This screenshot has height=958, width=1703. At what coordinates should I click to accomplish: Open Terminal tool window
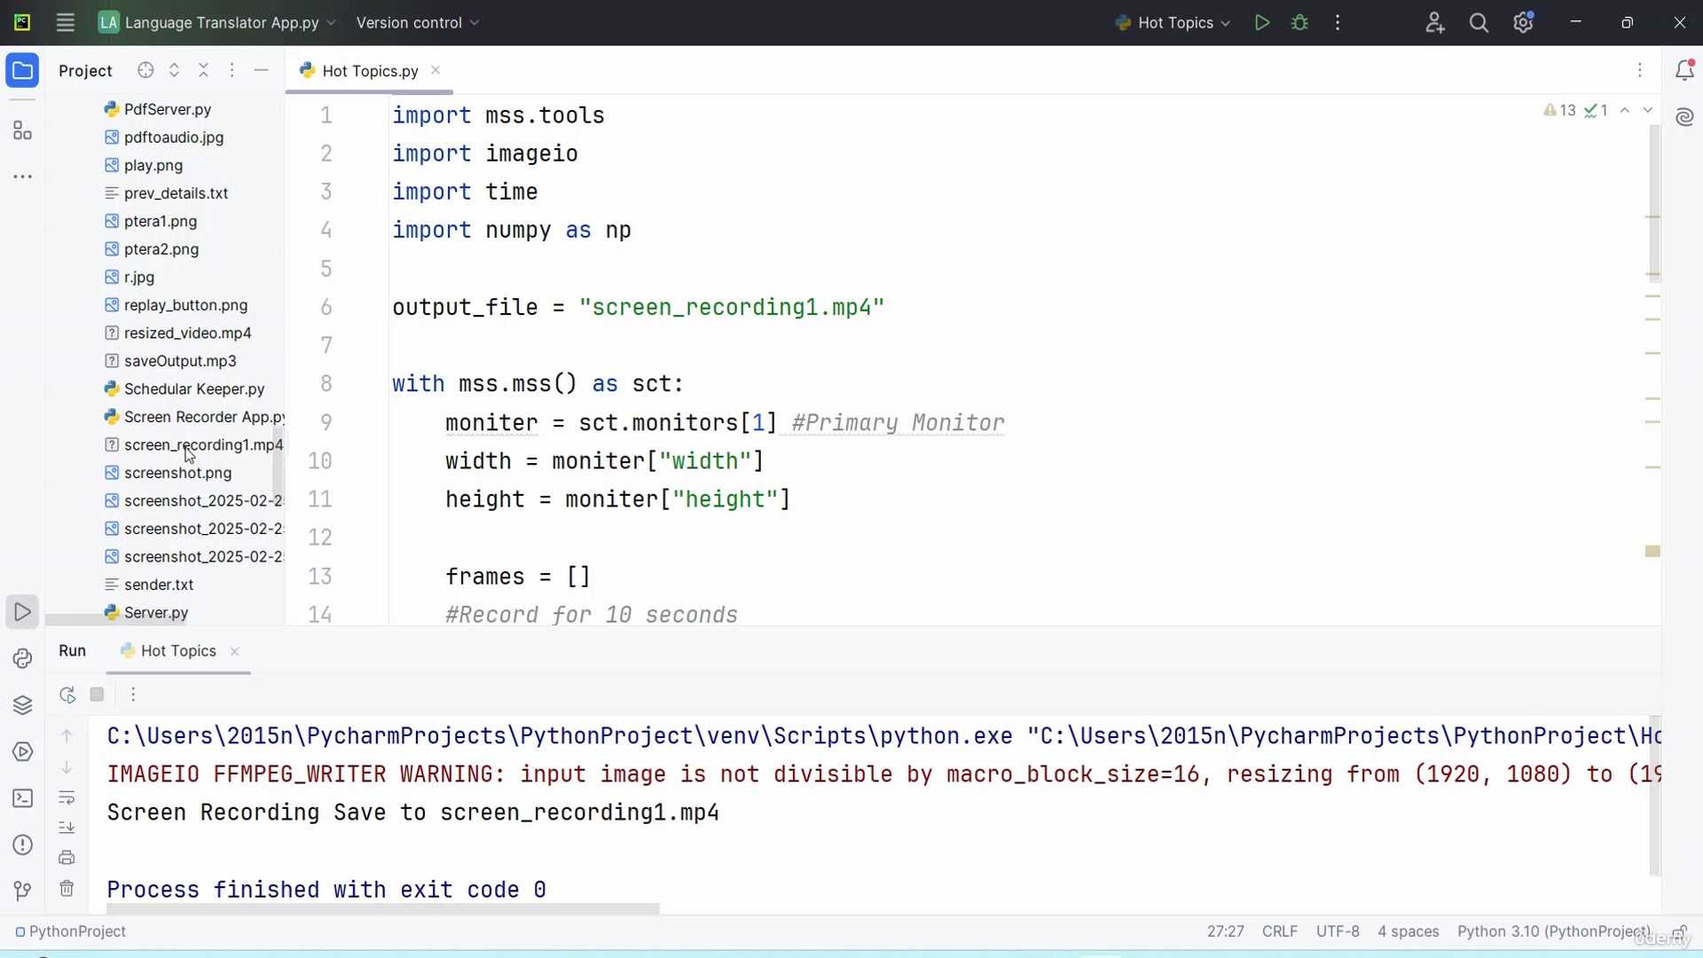pos(22,798)
